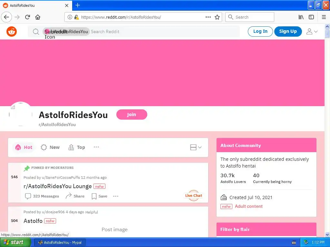Sort posts by New
The height and width of the screenshot is (247, 330).
pyautogui.click(x=50, y=147)
